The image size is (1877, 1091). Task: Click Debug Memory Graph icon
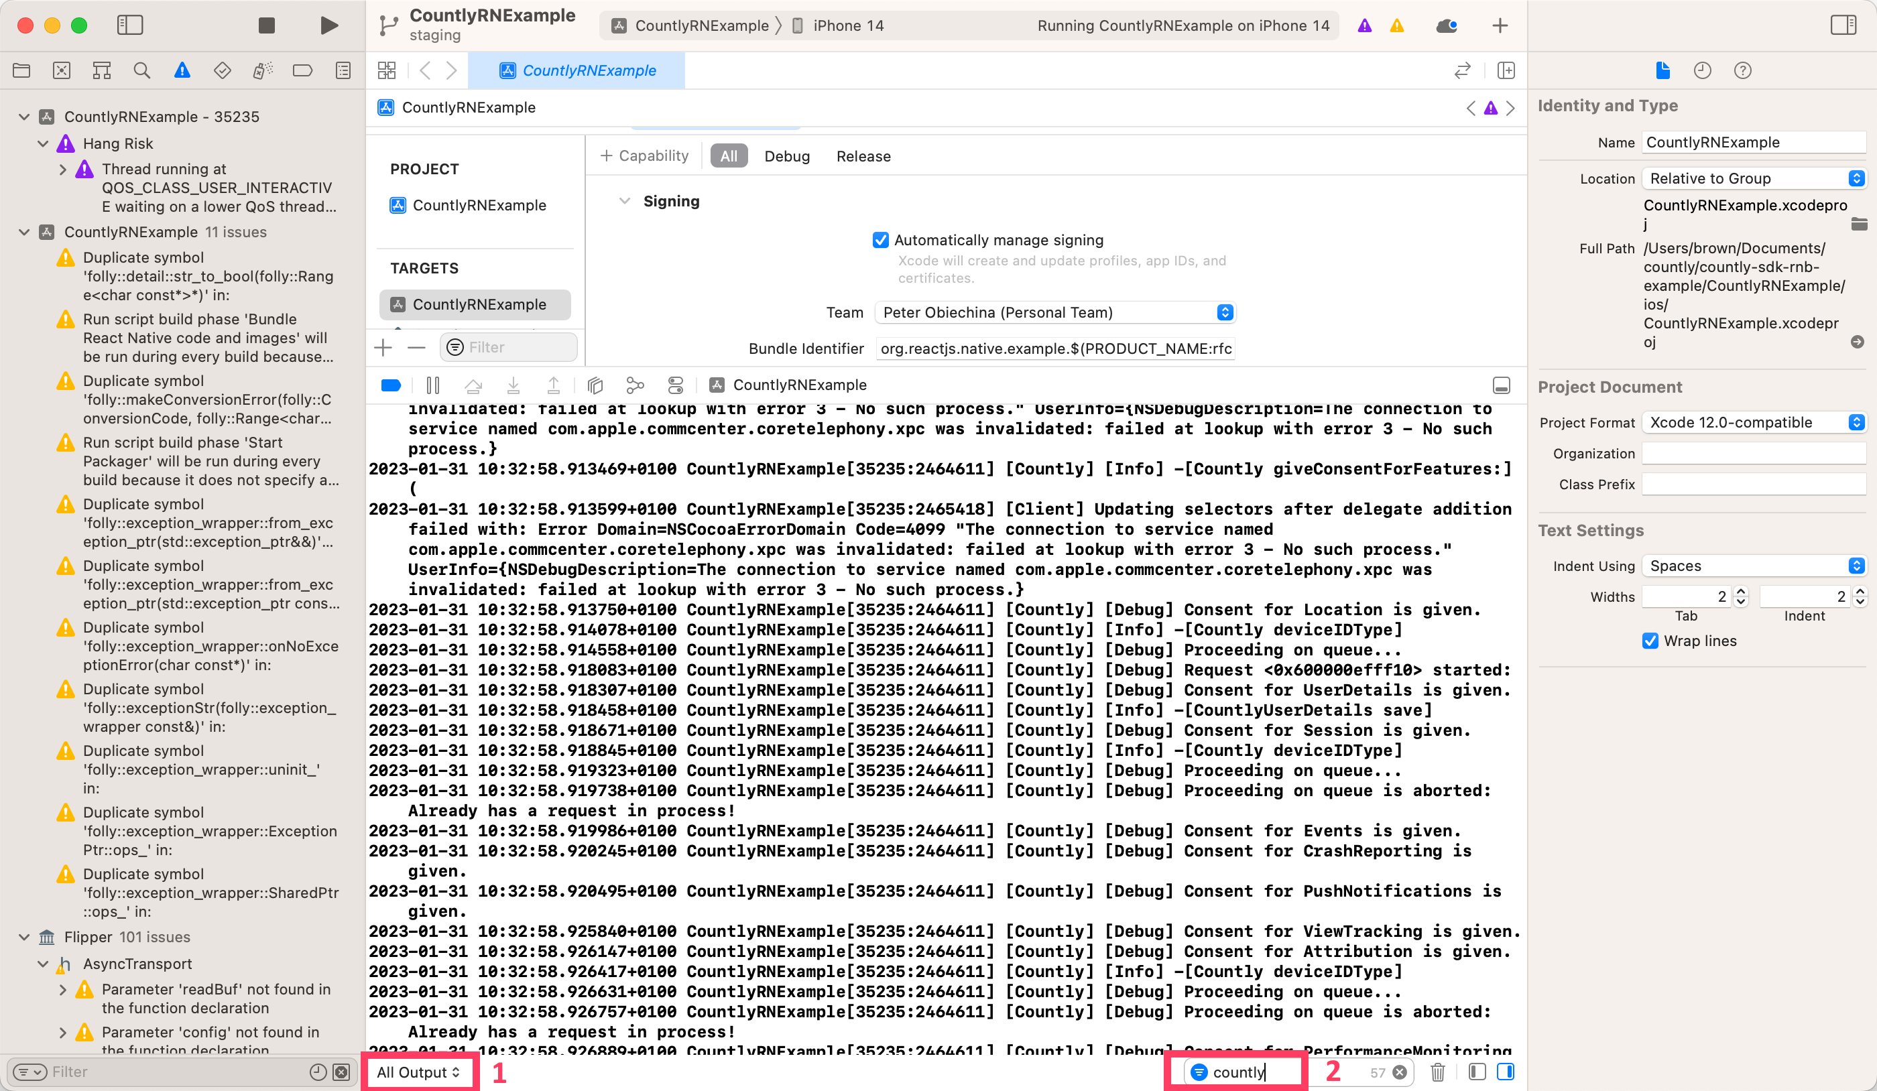click(635, 385)
